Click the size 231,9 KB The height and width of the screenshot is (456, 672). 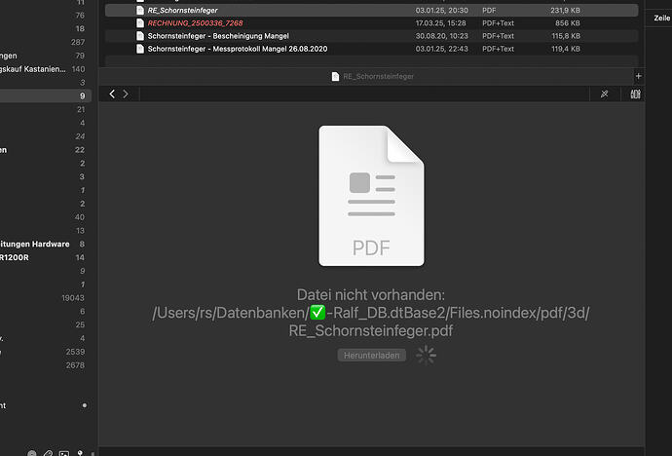[565, 11]
